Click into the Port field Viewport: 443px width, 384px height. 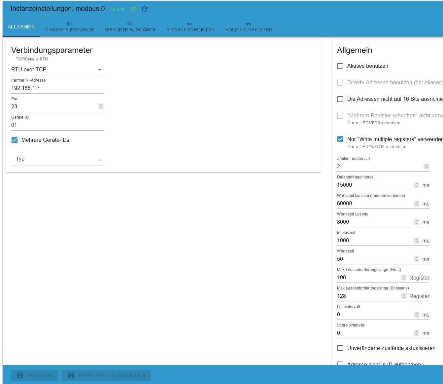point(54,106)
